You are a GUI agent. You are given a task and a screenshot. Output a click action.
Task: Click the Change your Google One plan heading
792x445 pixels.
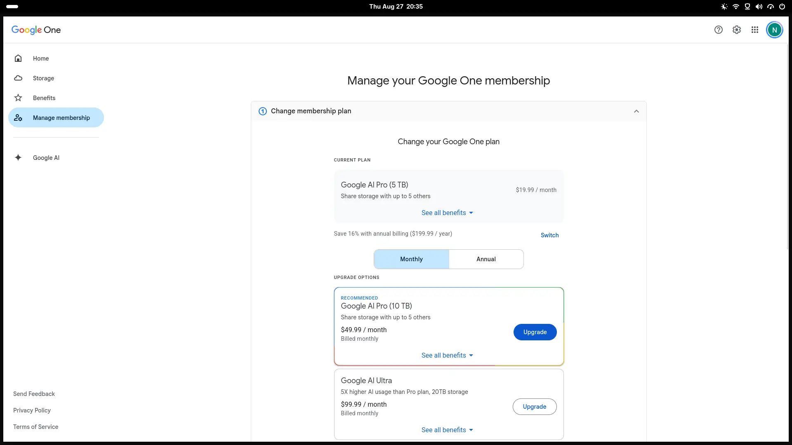tap(448, 142)
